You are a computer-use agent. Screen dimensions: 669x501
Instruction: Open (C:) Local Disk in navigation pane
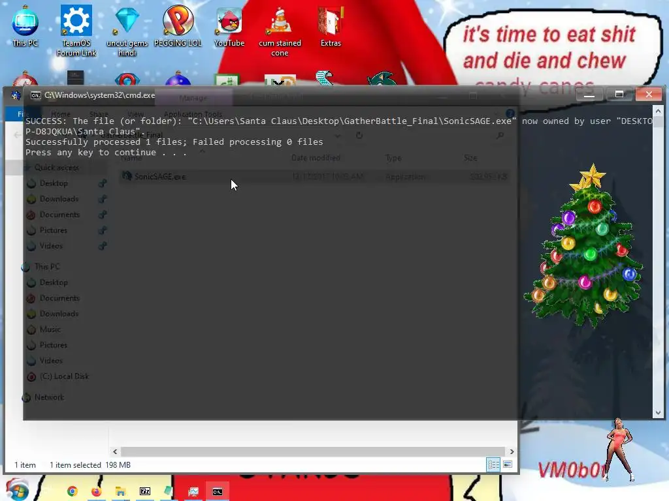point(64,376)
